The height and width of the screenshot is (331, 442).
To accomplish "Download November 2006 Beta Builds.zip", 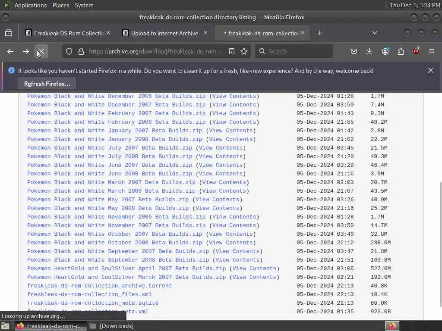I will pos(117,217).
